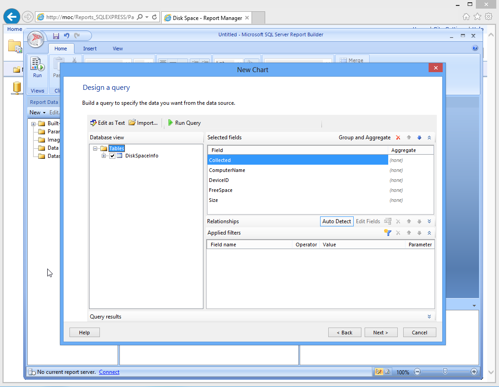Expand the DiskSpaceInfo table node
The width and height of the screenshot is (499, 387).
pos(104,156)
